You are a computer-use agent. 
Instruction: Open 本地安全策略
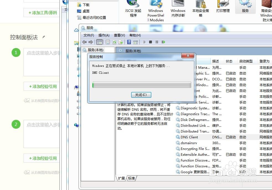[200, 8]
